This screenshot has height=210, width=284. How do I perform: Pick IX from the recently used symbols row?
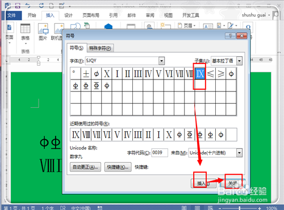[x=76, y=135]
